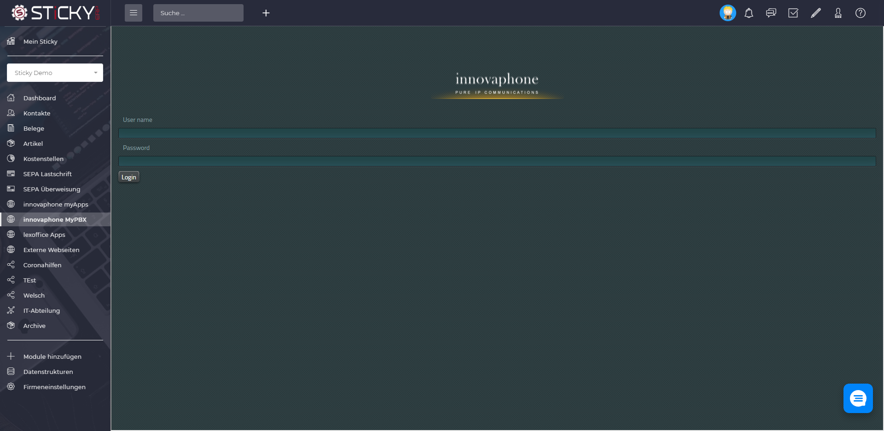Click the Coronahilfen share icon
Screen dimensions: 884x431
point(11,265)
